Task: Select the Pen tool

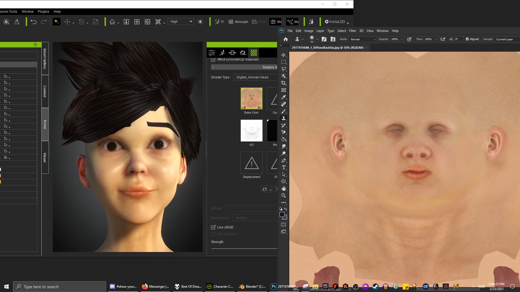Action: [284, 160]
